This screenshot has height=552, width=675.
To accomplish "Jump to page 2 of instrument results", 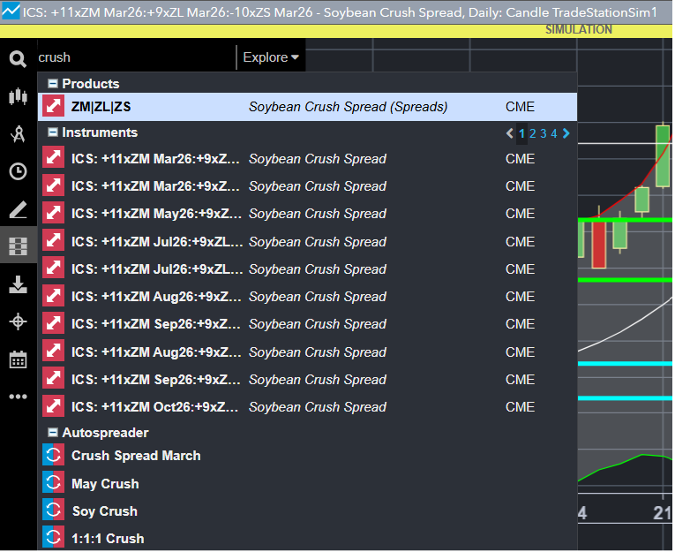I will (533, 133).
